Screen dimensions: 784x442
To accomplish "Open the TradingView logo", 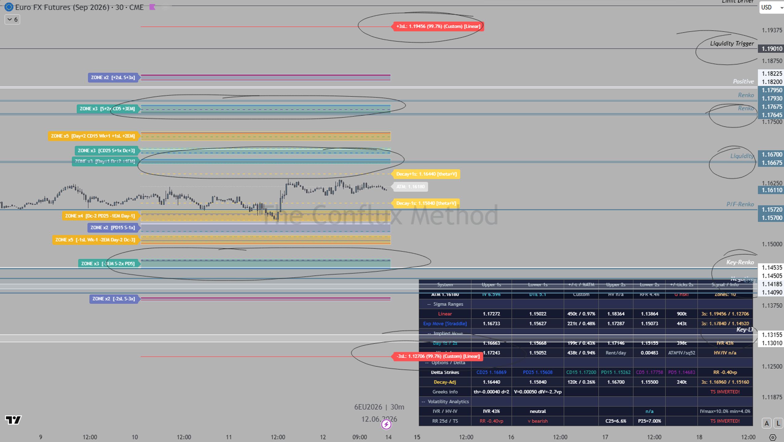I will click(x=13, y=420).
